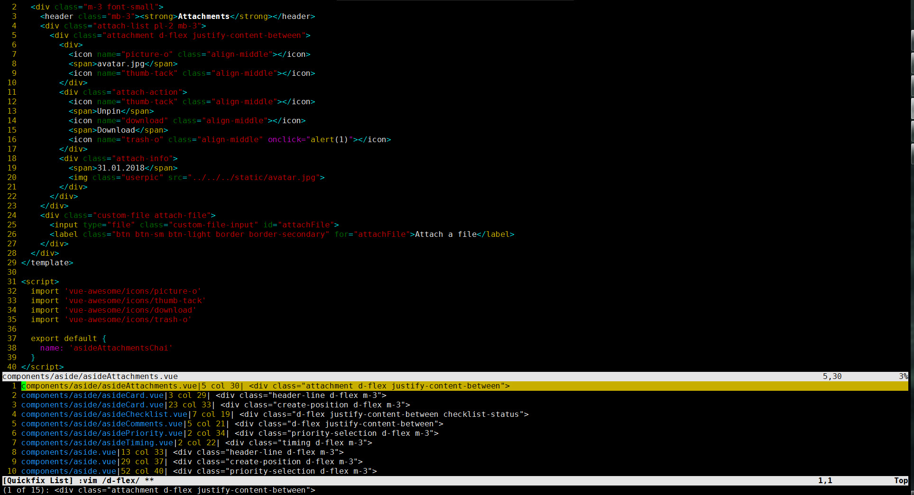Screen dimensions: 914x495
Task: Click the custom-file attach-file div line
Action: [x=128, y=216]
